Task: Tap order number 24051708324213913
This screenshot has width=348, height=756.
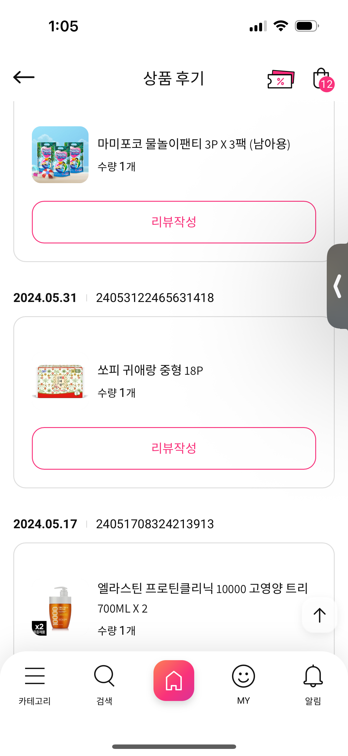Action: 155,524
